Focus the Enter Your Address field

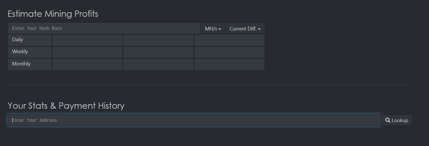click(194, 120)
